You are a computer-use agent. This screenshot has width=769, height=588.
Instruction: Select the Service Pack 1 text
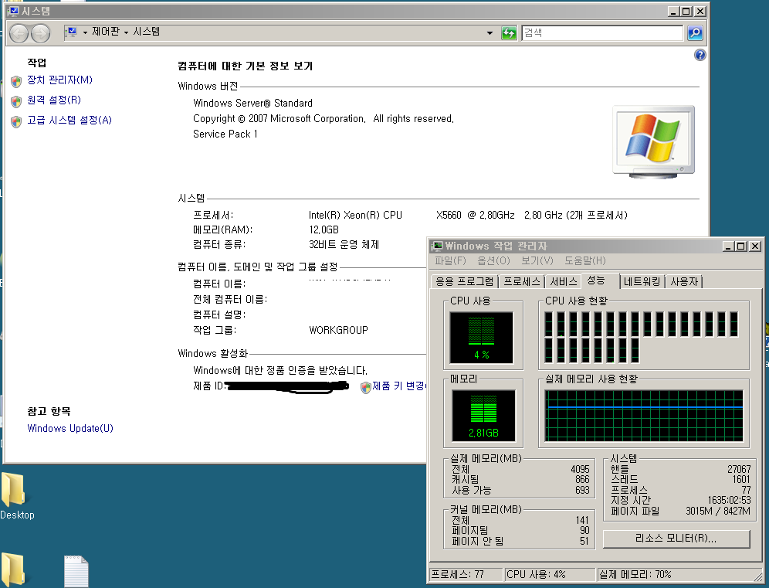225,134
